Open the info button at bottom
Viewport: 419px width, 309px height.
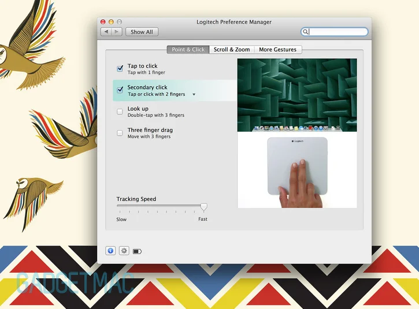tap(110, 251)
